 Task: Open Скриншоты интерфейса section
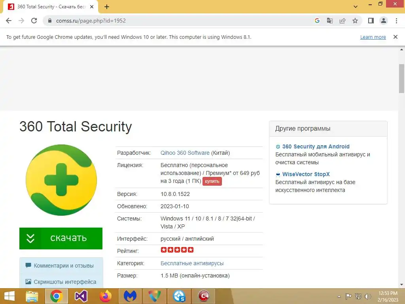[x=65, y=282]
